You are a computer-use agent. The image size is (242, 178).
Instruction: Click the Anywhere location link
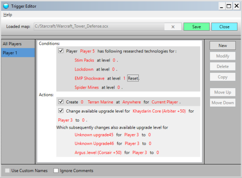tap(132, 102)
